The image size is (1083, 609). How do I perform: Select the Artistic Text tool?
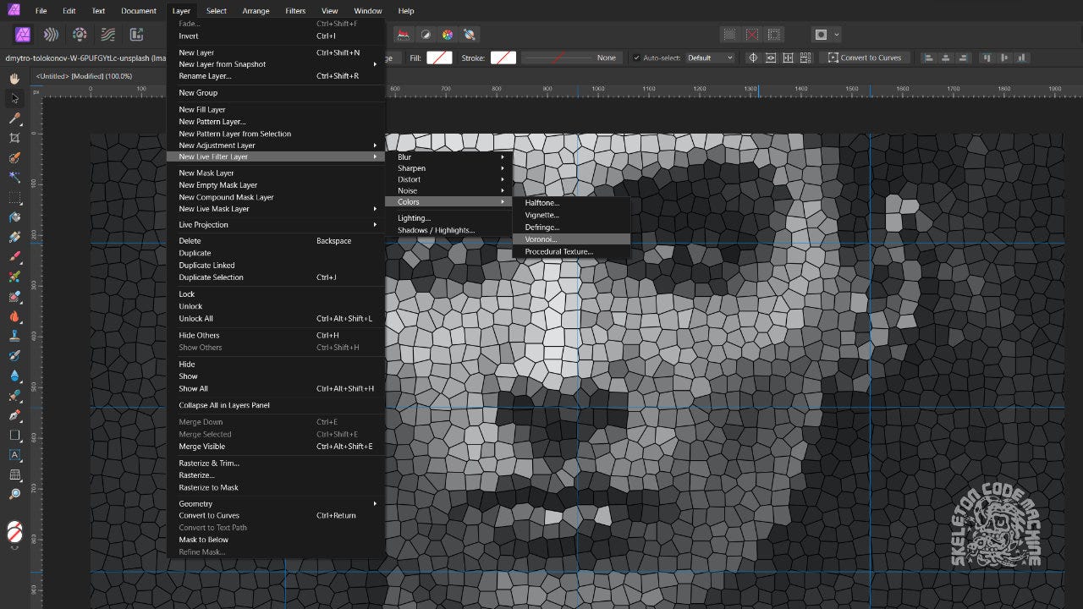click(14, 455)
